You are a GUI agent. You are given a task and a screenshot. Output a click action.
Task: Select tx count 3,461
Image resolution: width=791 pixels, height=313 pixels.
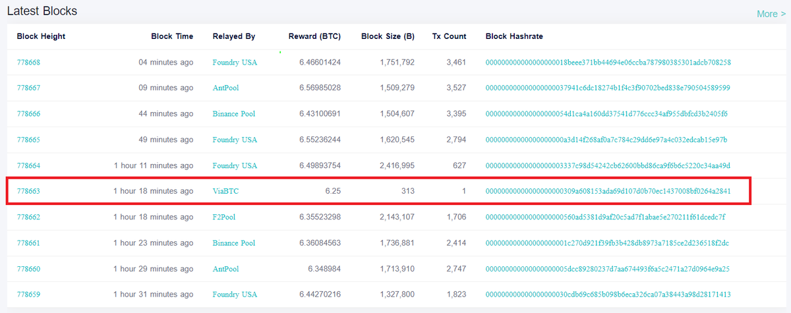click(456, 63)
